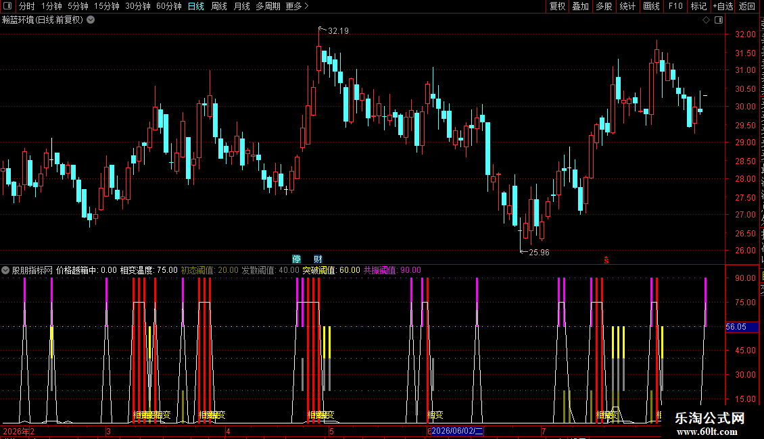Viewport: 764px width, 439px height.
Task: Click the 相变温度: 75.00 label
Action: (149, 270)
